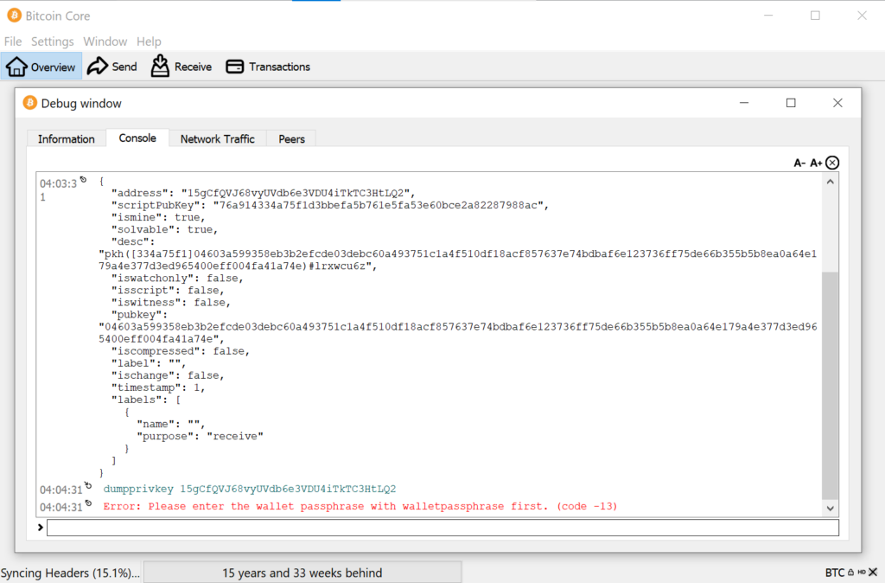Minimize the Debug window
The height and width of the screenshot is (583, 885).
point(744,103)
